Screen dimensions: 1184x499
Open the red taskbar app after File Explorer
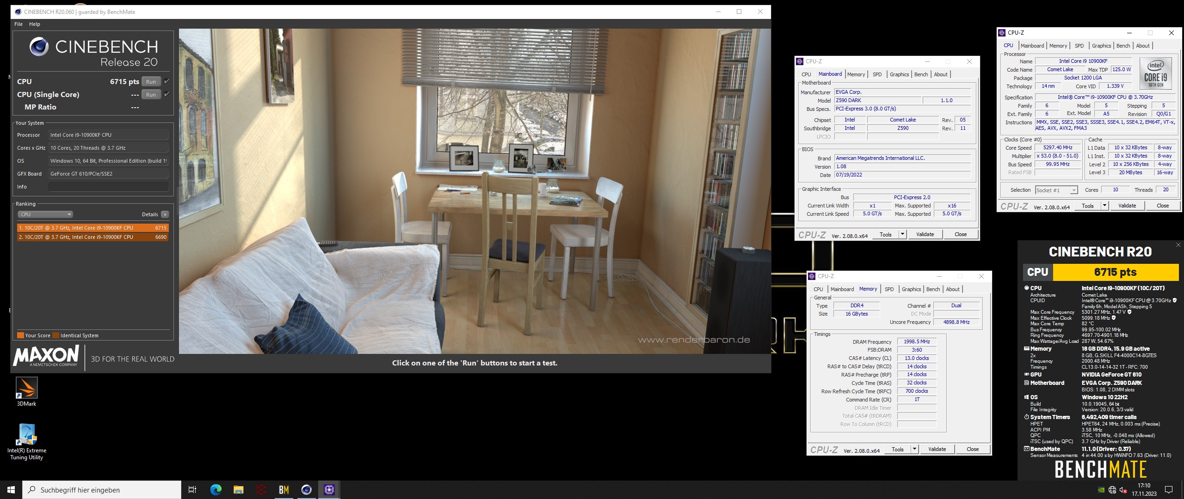(x=261, y=490)
